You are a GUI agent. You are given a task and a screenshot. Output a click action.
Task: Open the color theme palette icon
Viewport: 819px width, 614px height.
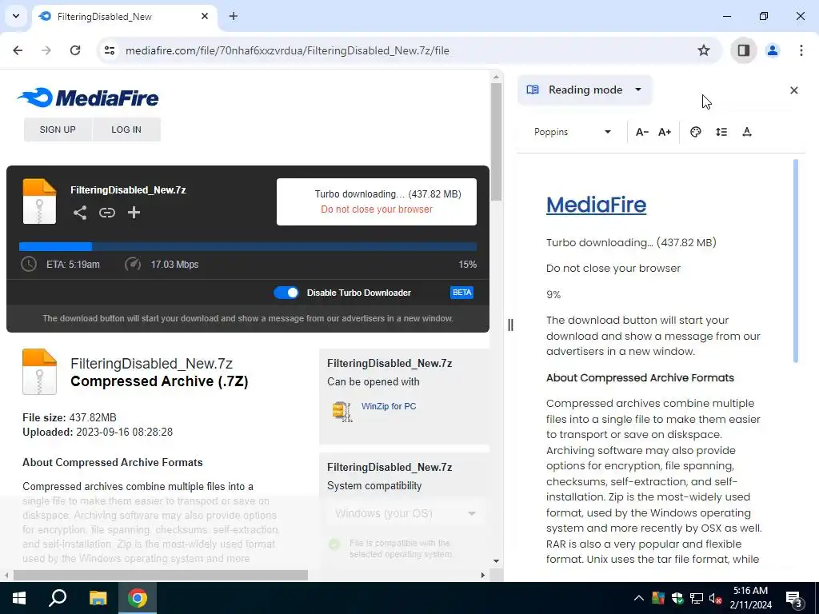point(695,132)
